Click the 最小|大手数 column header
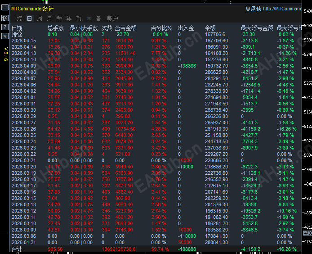Image resolution: width=312 pixels, height=254 pixels. click(84, 28)
